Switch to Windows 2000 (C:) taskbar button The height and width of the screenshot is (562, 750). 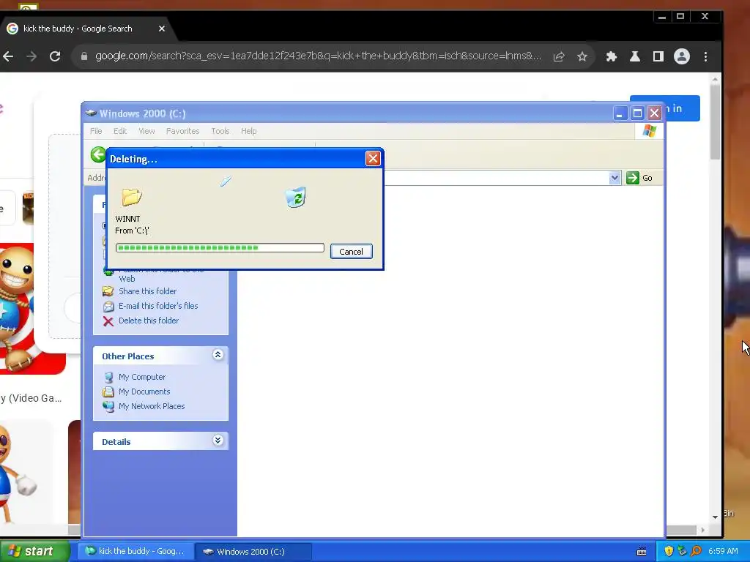pos(253,552)
